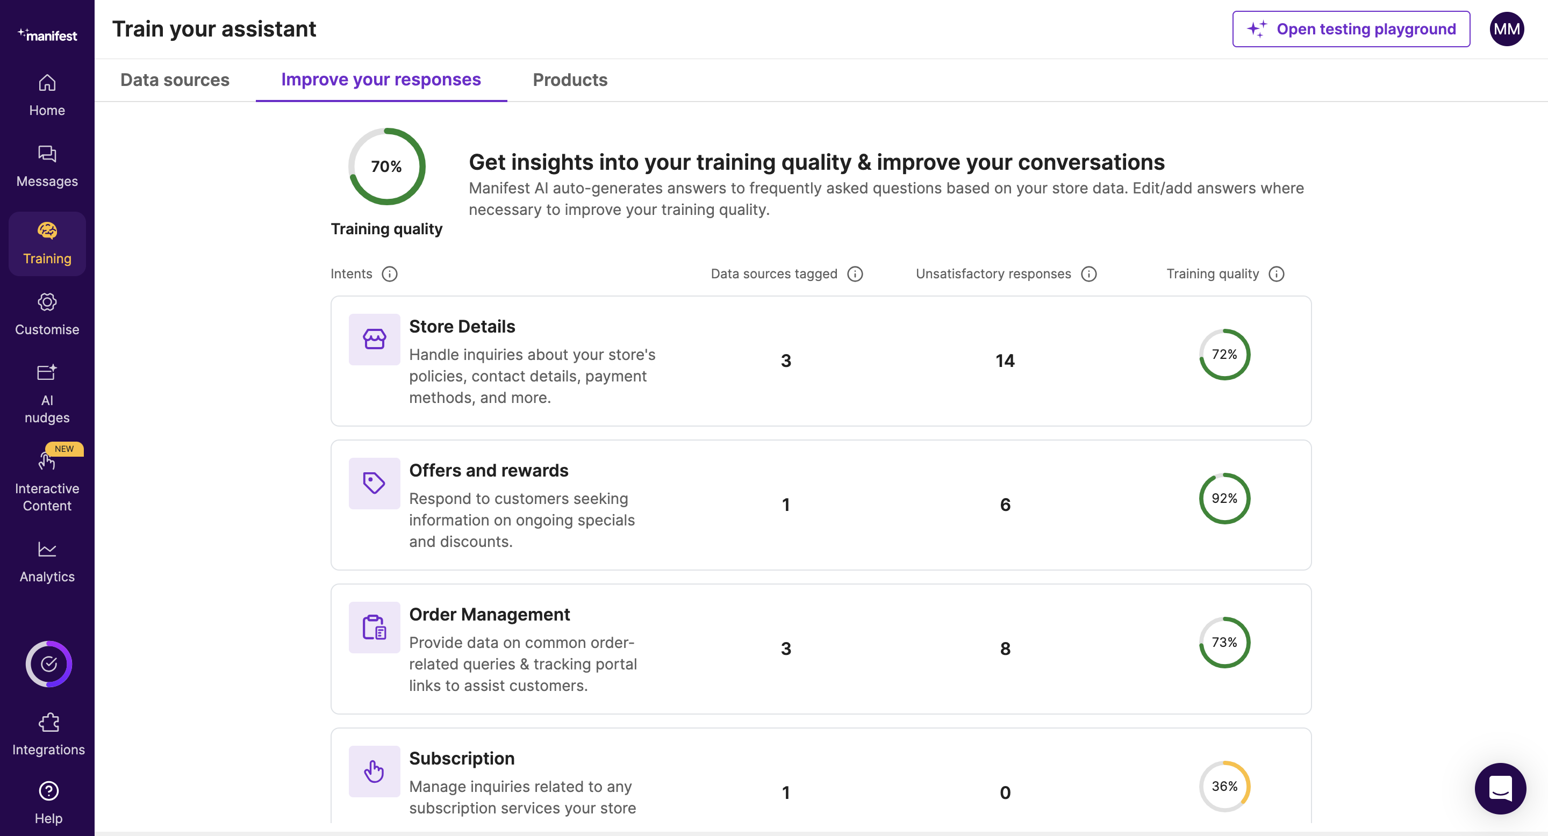The height and width of the screenshot is (836, 1548).
Task: Open the Analytics page
Action: (47, 561)
